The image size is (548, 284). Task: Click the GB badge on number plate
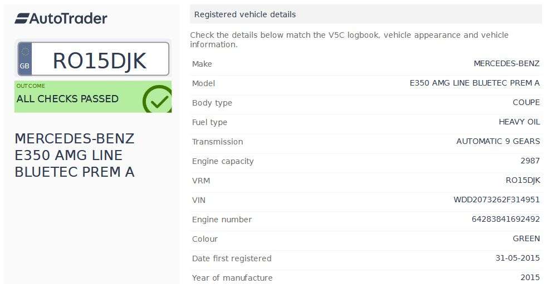click(x=25, y=59)
